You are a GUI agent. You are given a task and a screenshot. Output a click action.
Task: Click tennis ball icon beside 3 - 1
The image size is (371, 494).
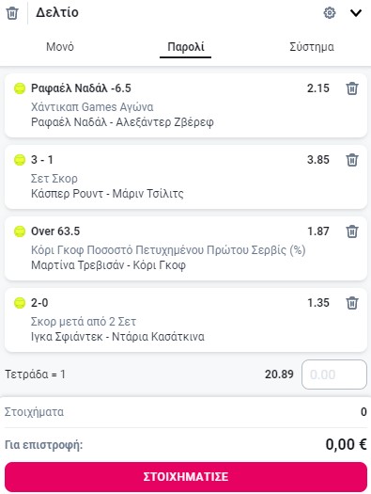point(20,160)
